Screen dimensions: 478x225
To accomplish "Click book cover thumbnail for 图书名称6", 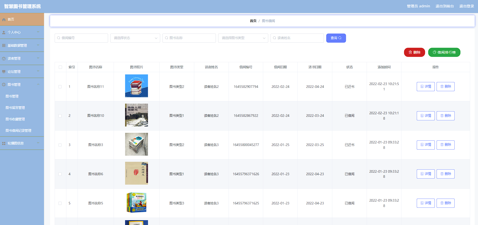I will [137, 173].
